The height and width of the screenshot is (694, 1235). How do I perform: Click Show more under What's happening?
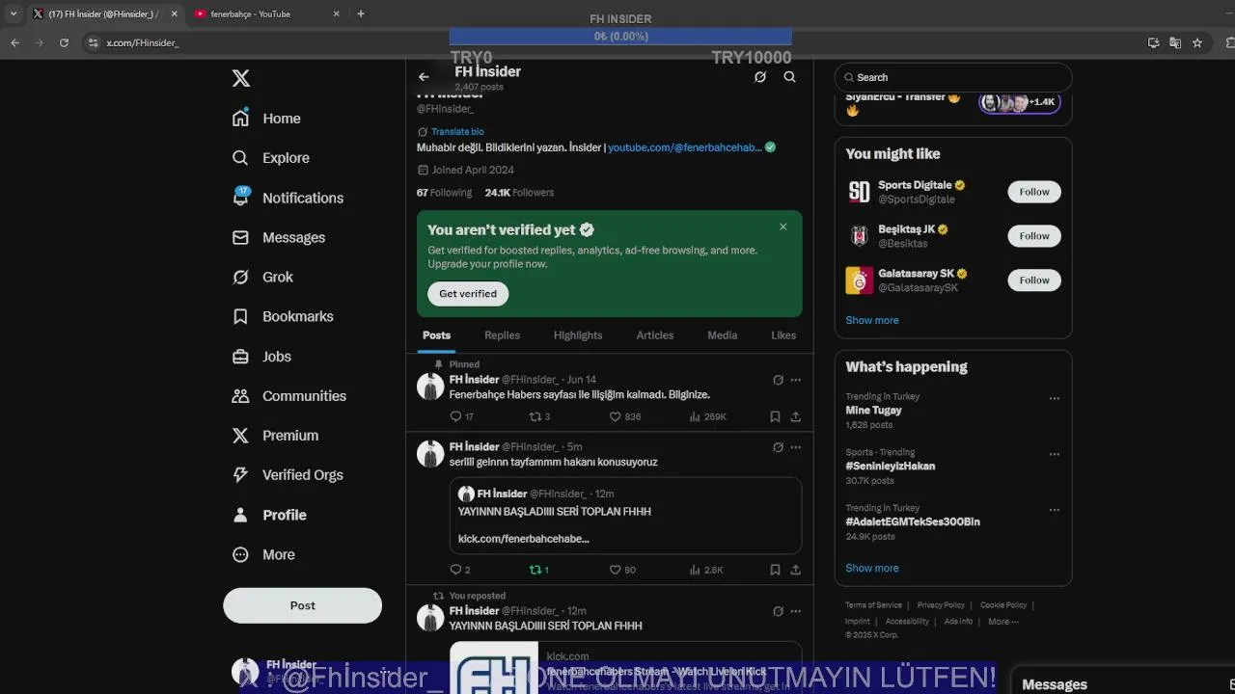click(872, 568)
